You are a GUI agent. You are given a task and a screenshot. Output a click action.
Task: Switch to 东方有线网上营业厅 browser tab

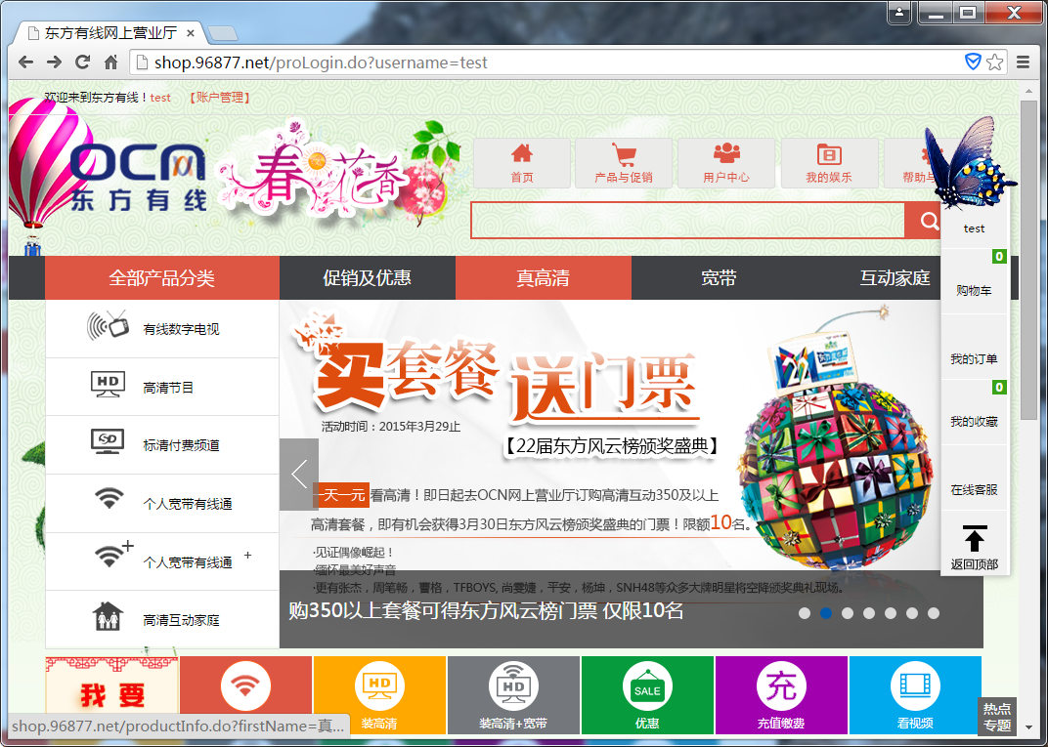[110, 32]
